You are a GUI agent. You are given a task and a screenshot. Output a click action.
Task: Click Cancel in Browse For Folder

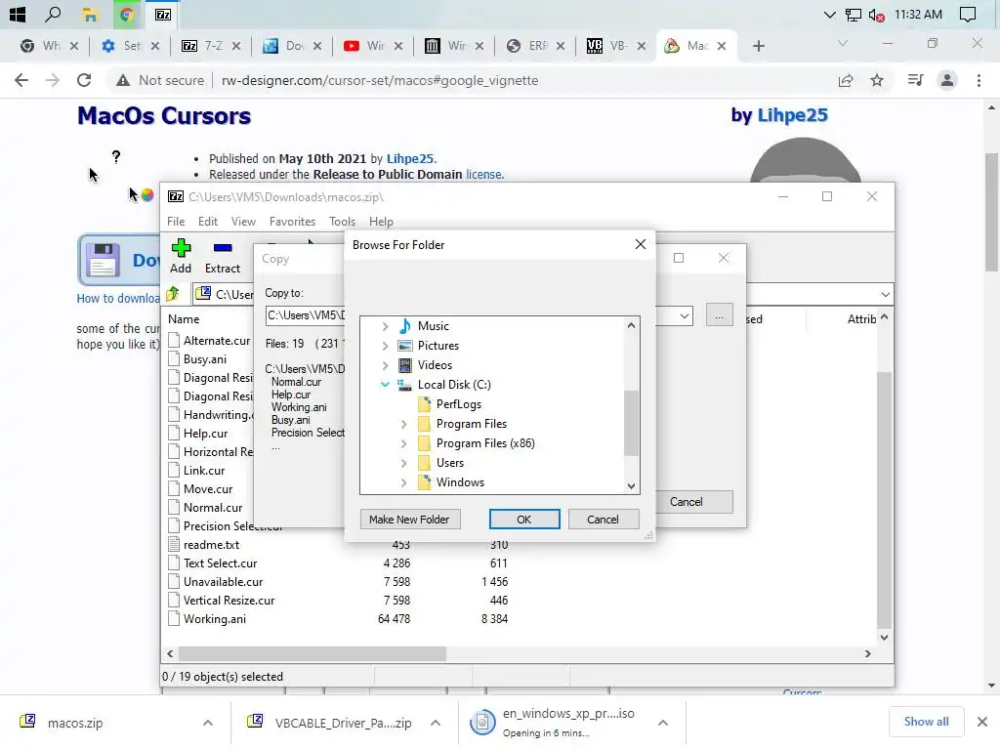tap(603, 520)
